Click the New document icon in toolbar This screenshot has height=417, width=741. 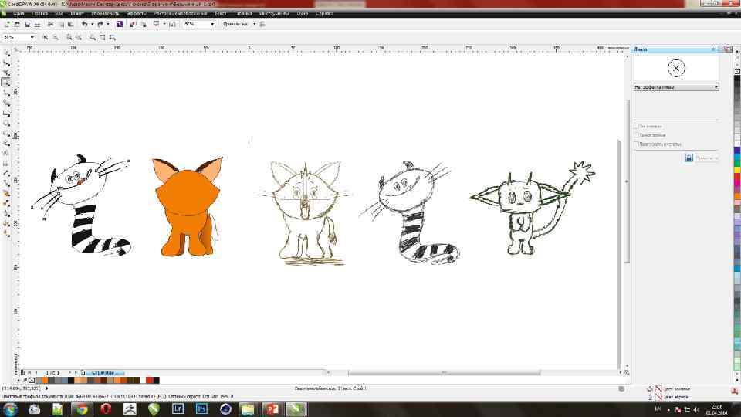(7, 24)
